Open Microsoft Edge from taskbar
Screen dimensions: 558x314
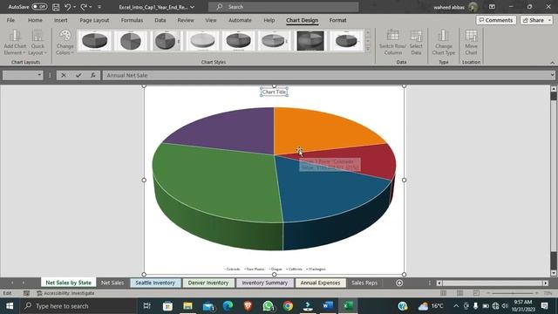click(228, 306)
